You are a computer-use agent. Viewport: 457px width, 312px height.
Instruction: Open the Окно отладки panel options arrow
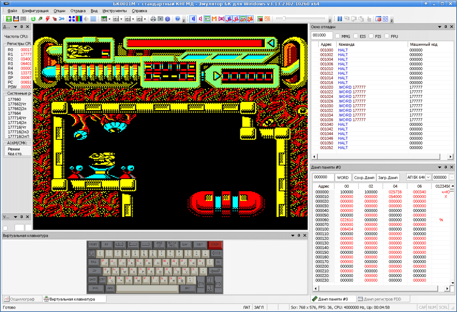pyautogui.click(x=439, y=27)
